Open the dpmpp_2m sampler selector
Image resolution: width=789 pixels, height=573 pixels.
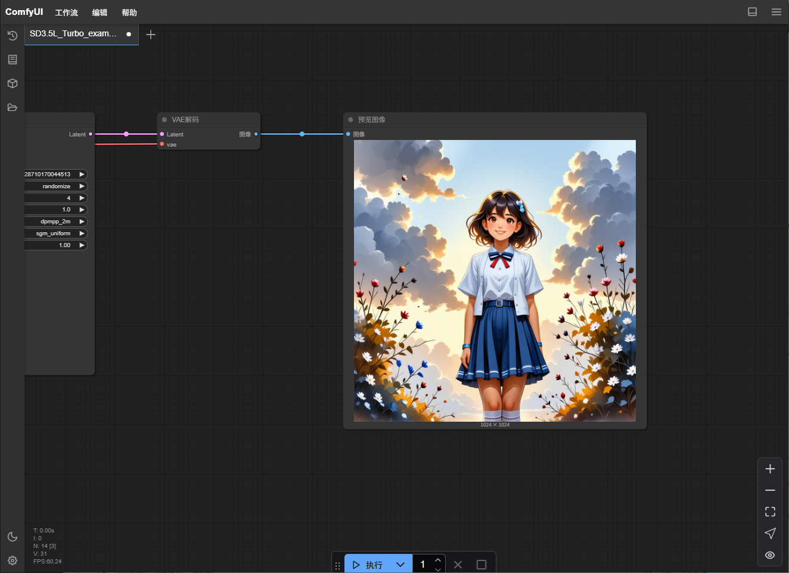click(55, 222)
